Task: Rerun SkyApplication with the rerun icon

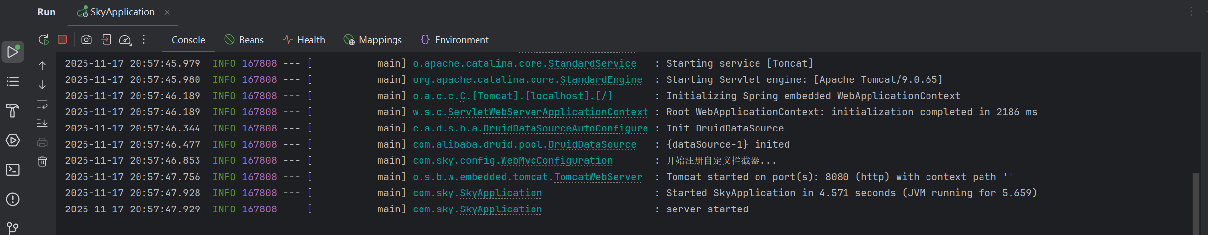Action: [x=44, y=40]
